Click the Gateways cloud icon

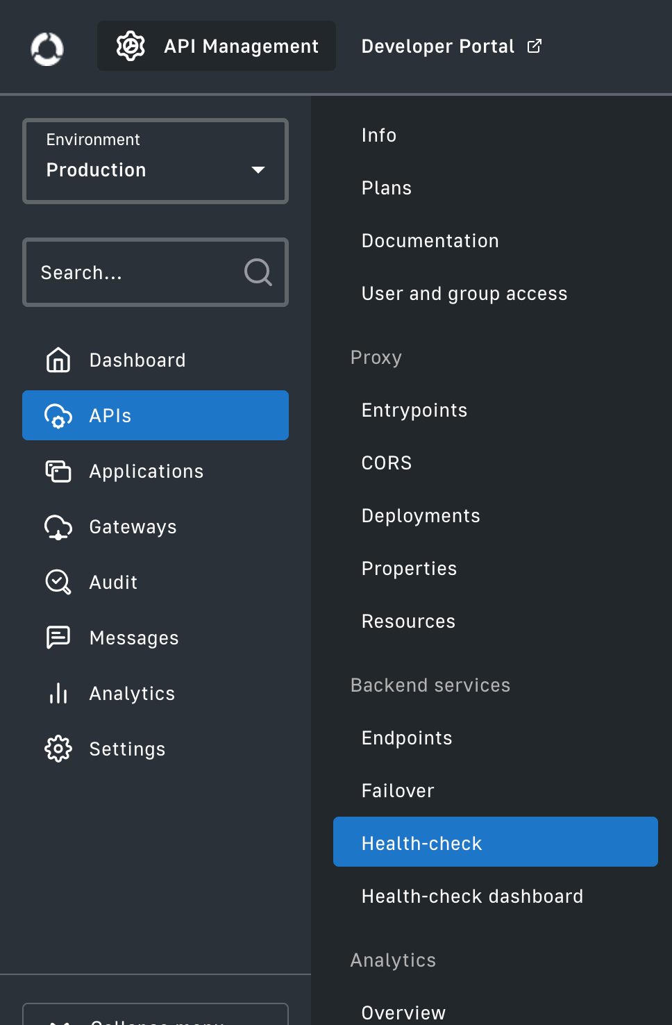[x=58, y=526]
